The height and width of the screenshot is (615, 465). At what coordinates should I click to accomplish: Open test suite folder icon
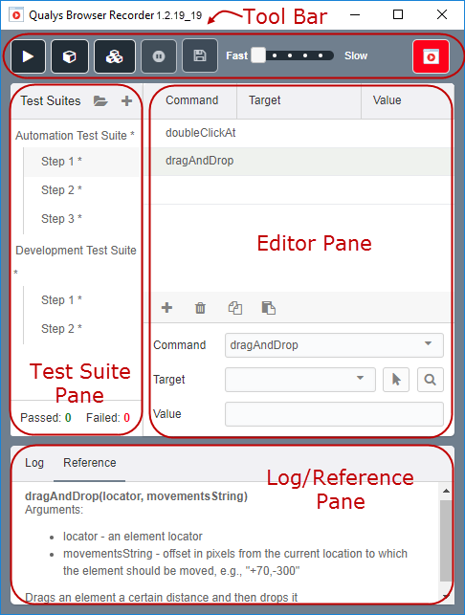coord(100,101)
